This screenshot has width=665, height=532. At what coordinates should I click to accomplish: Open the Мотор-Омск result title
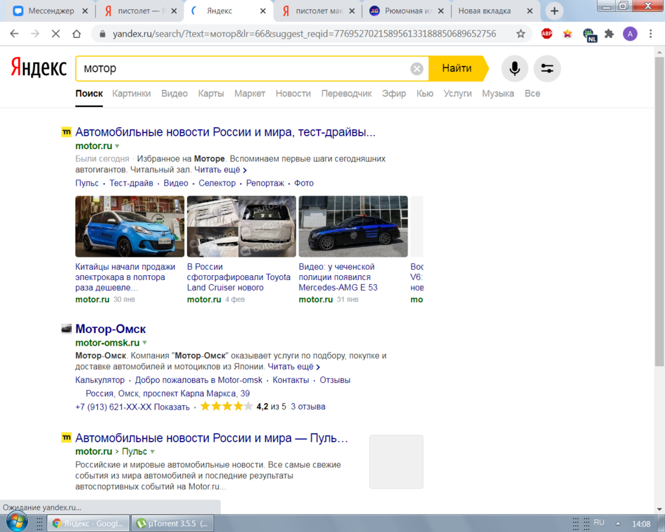[110, 329]
